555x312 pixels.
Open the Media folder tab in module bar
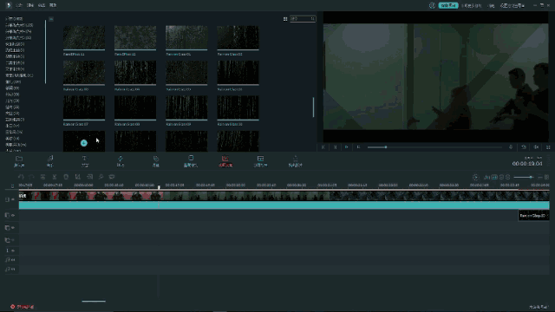tap(19, 161)
